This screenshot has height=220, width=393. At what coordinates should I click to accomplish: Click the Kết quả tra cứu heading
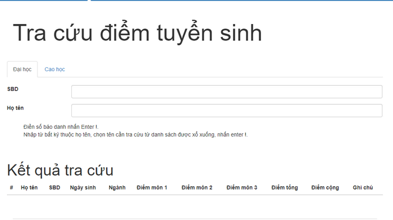[x=60, y=170]
